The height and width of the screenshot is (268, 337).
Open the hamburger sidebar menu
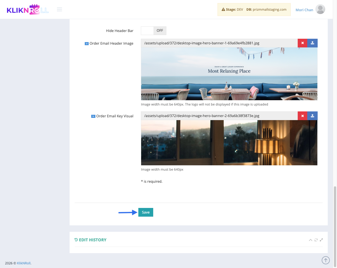[x=59, y=10]
